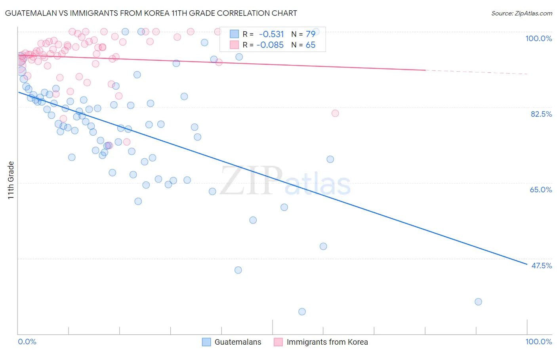The image size is (557, 353).
Task: Open the ZipAtlas.com source link
Action: click(522, 13)
